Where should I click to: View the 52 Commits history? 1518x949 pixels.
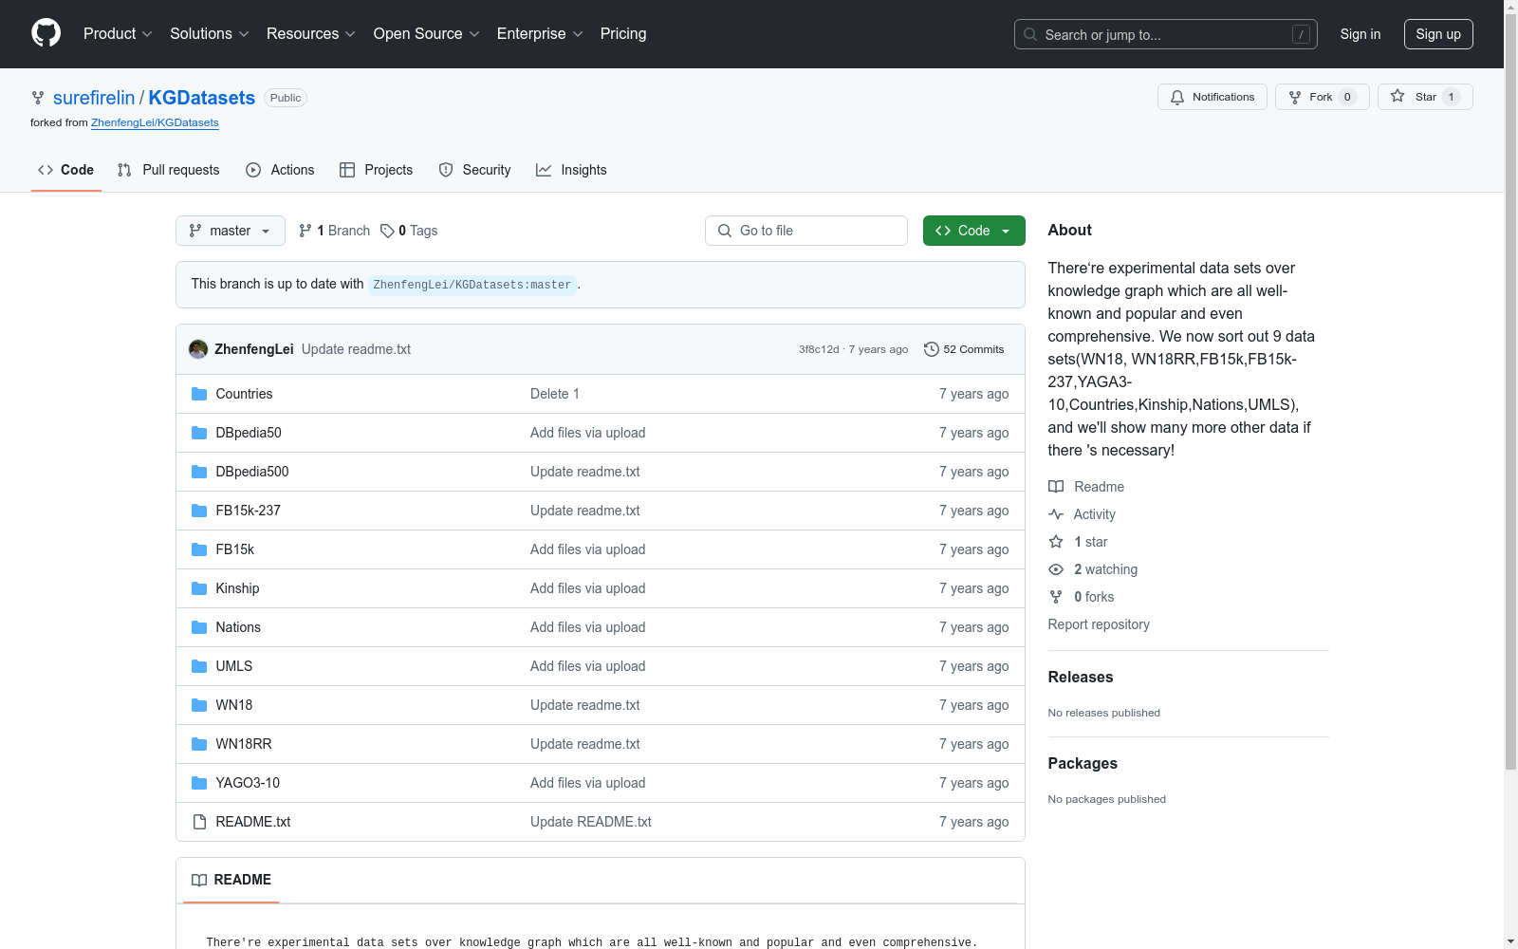[964, 349]
